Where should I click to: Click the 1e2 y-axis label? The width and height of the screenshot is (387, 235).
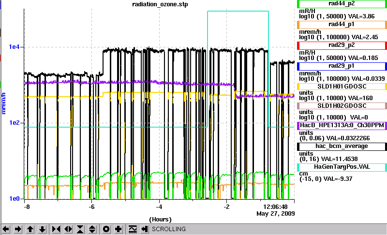pyautogui.click(x=15, y=122)
